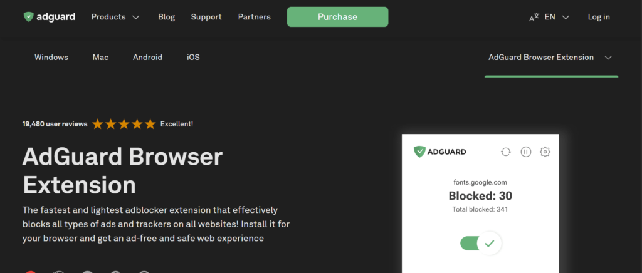642x273 pixels.
Task: Switch to the Windows tab
Action: click(x=51, y=58)
